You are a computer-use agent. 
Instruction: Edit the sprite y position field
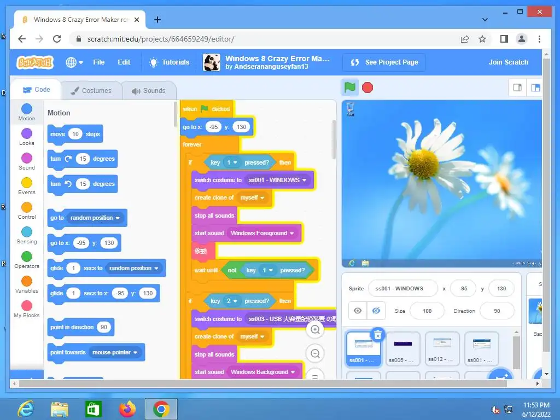click(x=501, y=289)
